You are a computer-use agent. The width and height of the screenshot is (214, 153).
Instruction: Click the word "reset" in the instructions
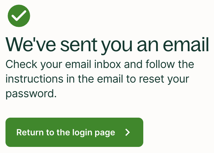pos(150,79)
